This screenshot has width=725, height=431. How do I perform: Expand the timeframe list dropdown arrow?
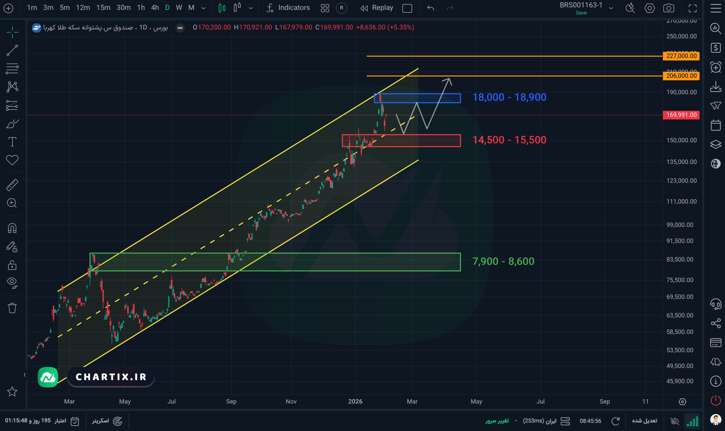203,8
